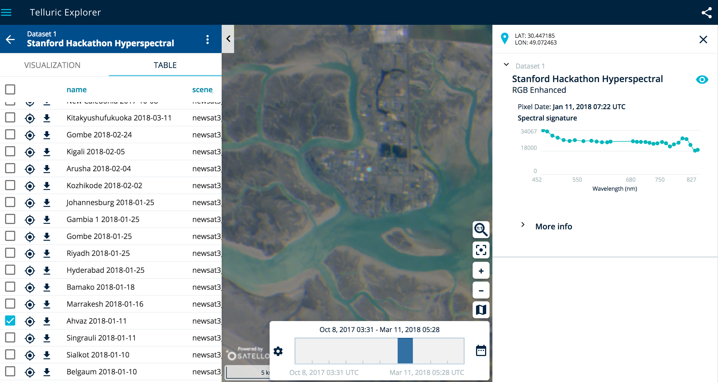Click the share icon in header

coord(707,13)
